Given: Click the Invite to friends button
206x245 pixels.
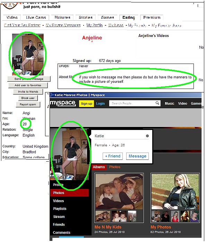Looking at the screenshot, I should click(28, 92).
